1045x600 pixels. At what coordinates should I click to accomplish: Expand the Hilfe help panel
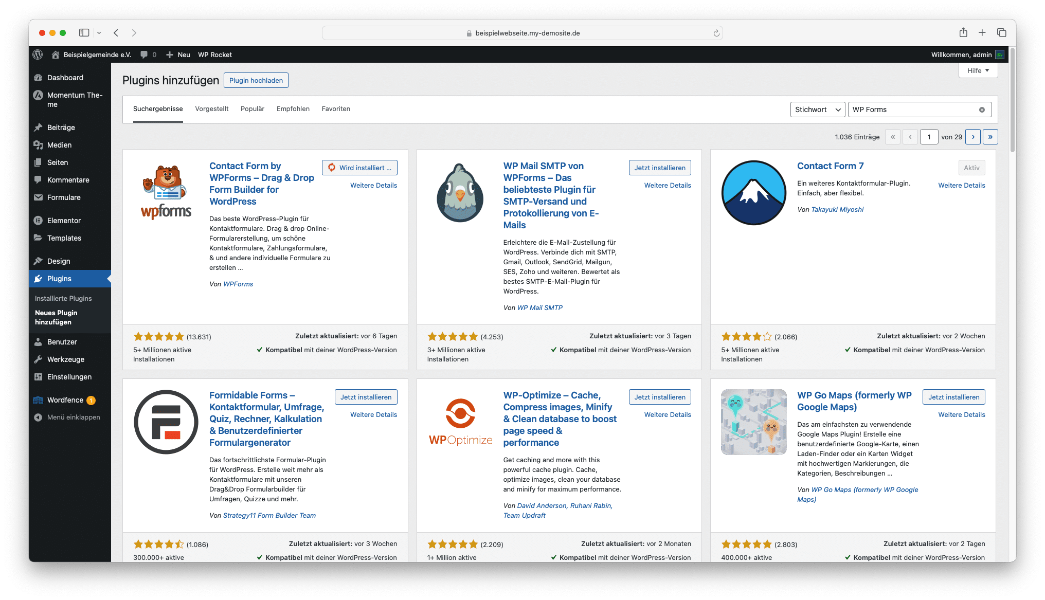(x=978, y=70)
